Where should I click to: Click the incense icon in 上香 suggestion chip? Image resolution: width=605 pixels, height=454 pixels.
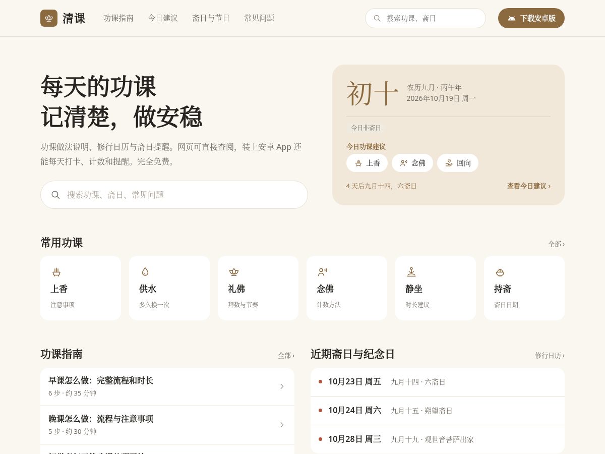point(358,163)
